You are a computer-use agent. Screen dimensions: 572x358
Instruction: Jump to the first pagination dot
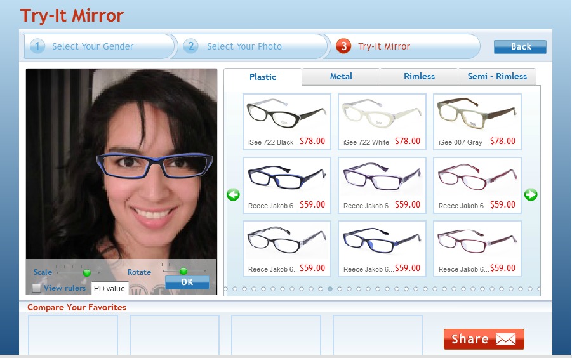[225, 288]
